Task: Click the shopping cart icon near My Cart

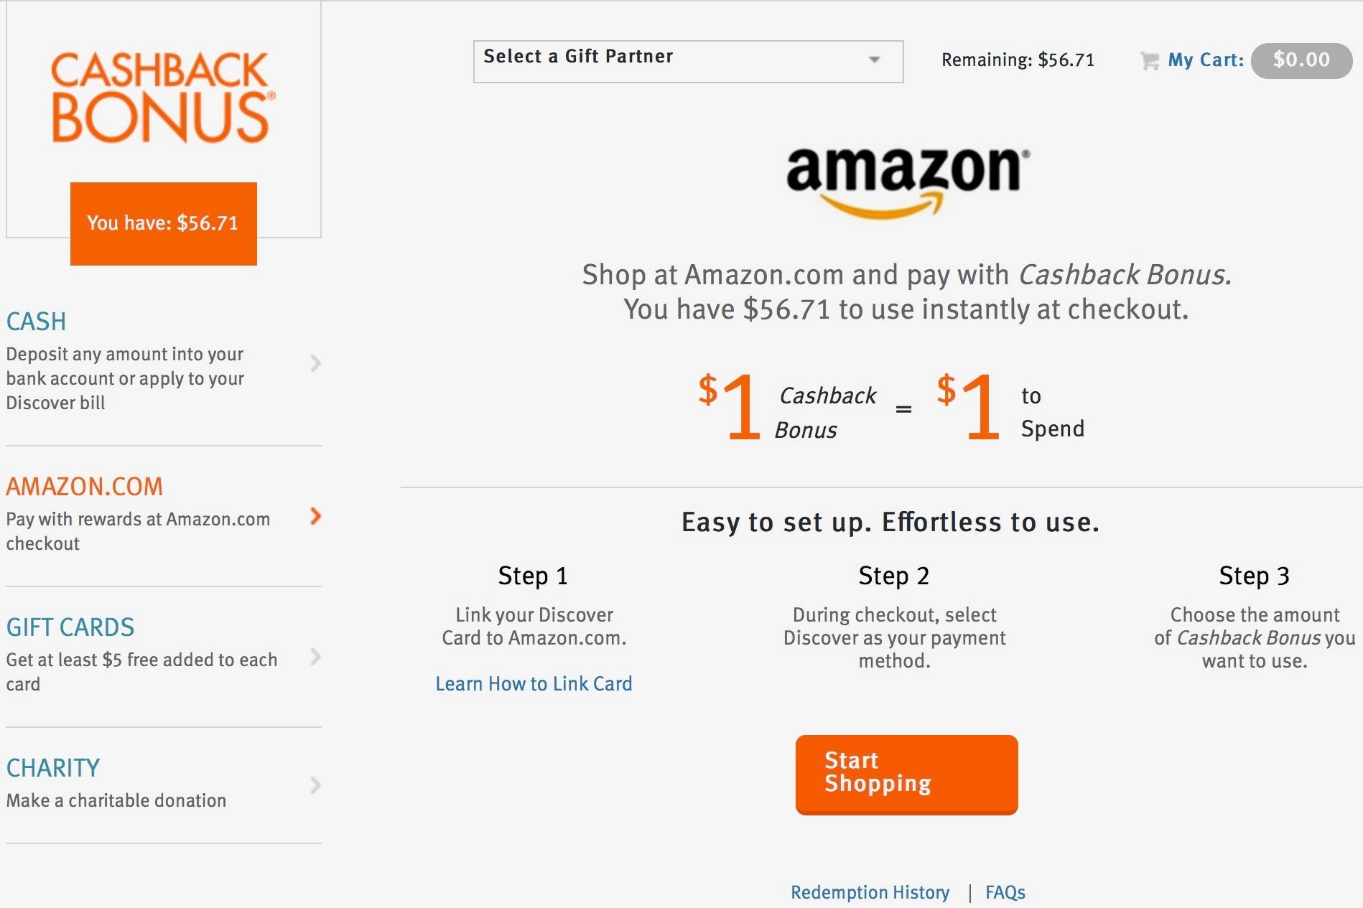Action: [x=1150, y=60]
